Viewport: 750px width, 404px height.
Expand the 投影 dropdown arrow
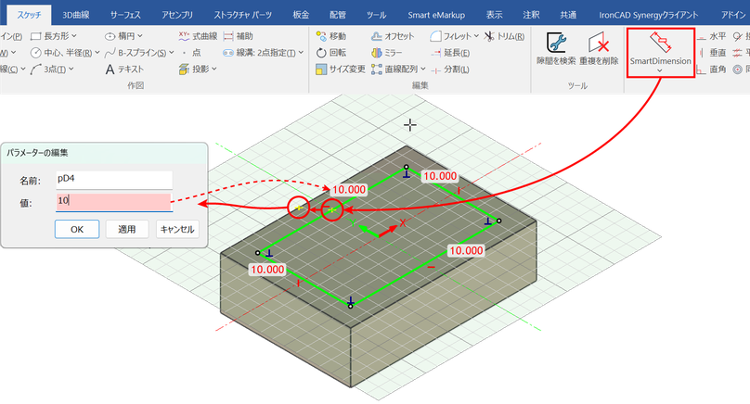(x=214, y=69)
